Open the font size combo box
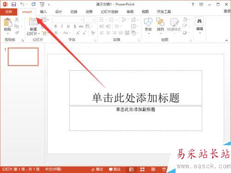Viewport: 231px width, 173px height. [x=90, y=20]
